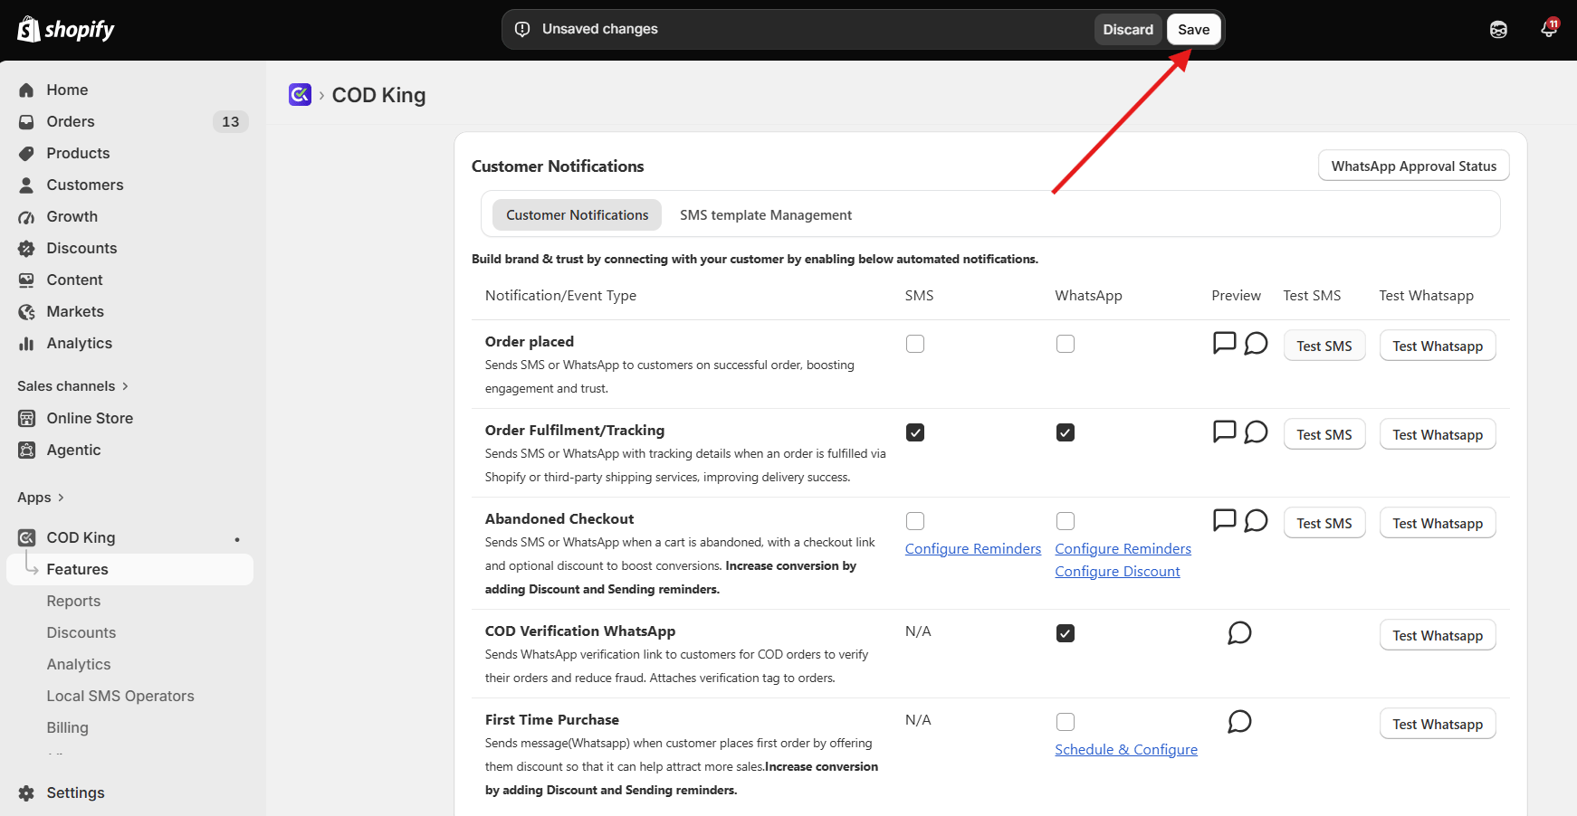Discard the unsaved changes
1577x816 pixels.
click(1128, 30)
